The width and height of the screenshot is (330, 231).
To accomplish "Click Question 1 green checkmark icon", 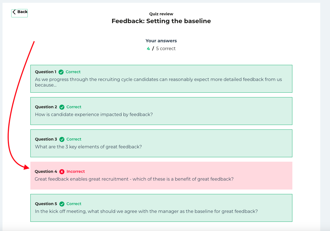I will 61,72.
